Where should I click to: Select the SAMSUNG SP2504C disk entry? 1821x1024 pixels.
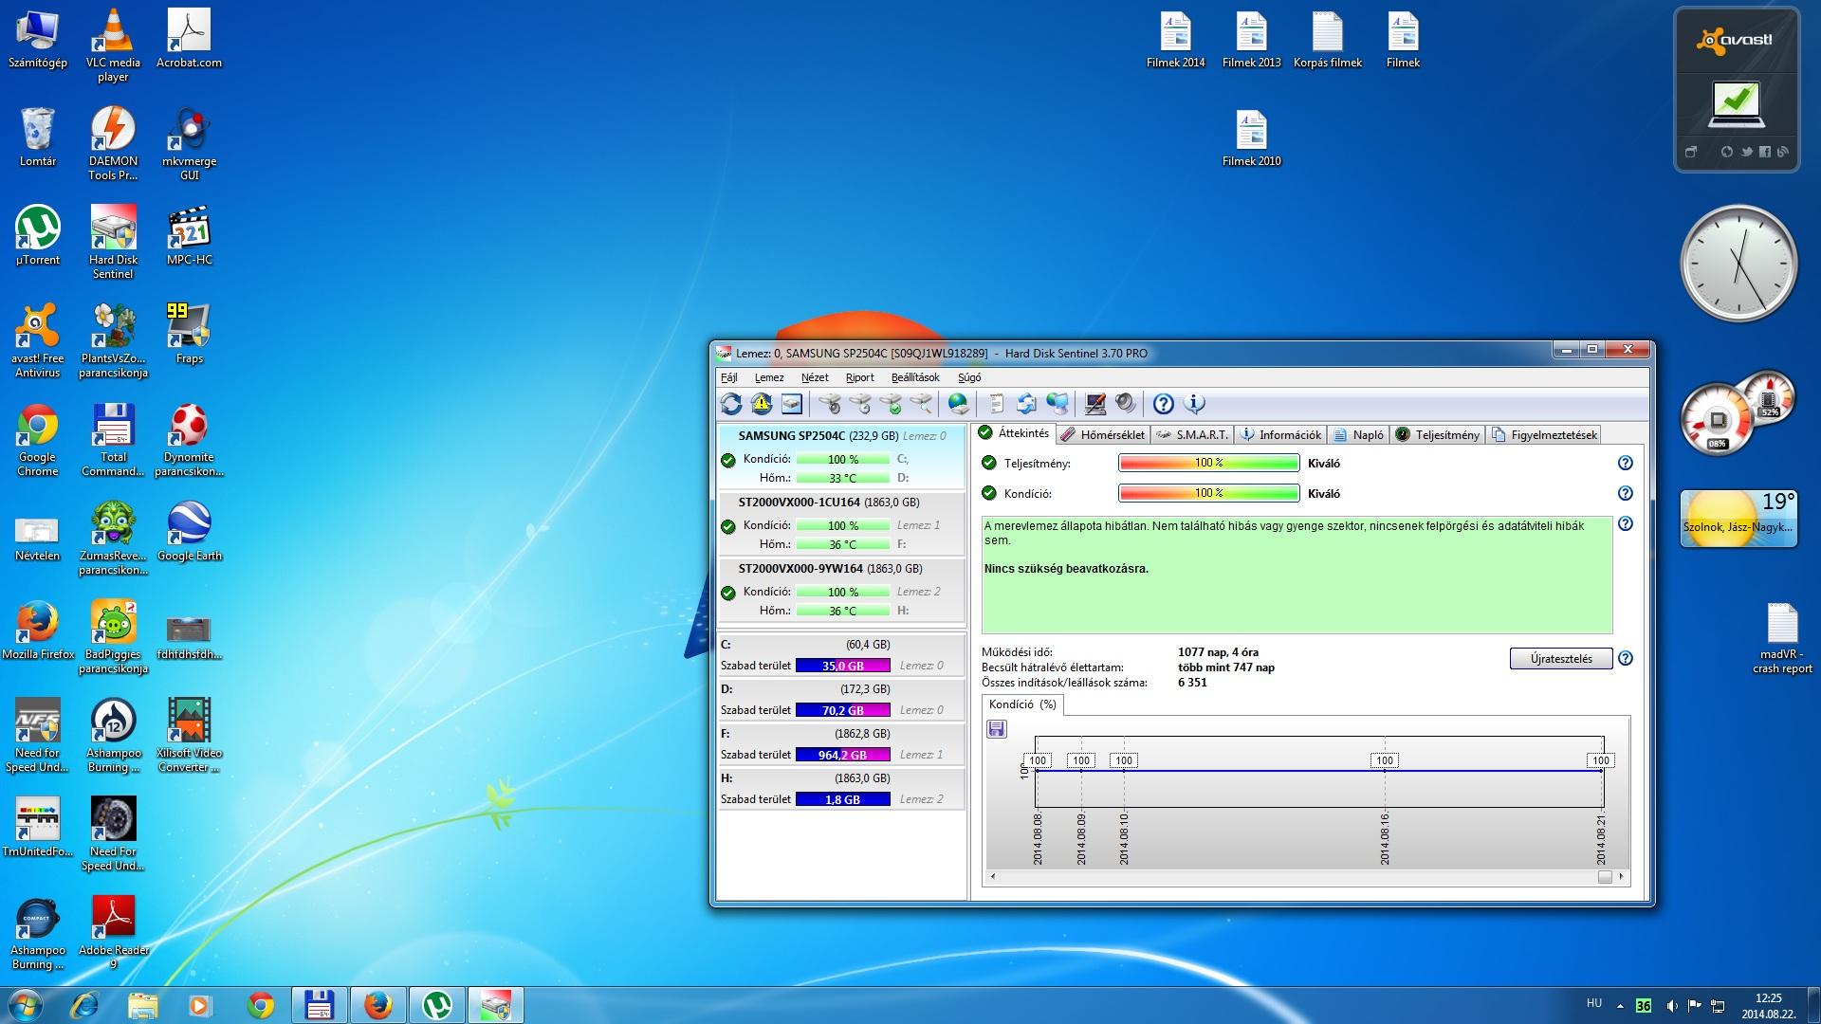pos(841,457)
